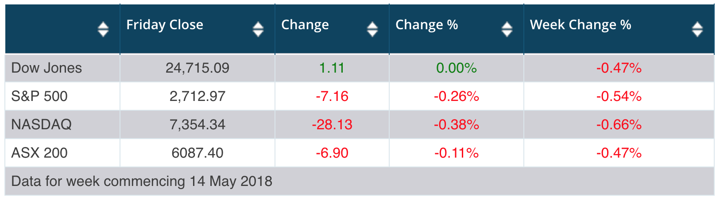Click the Week Change % header label

[581, 25]
